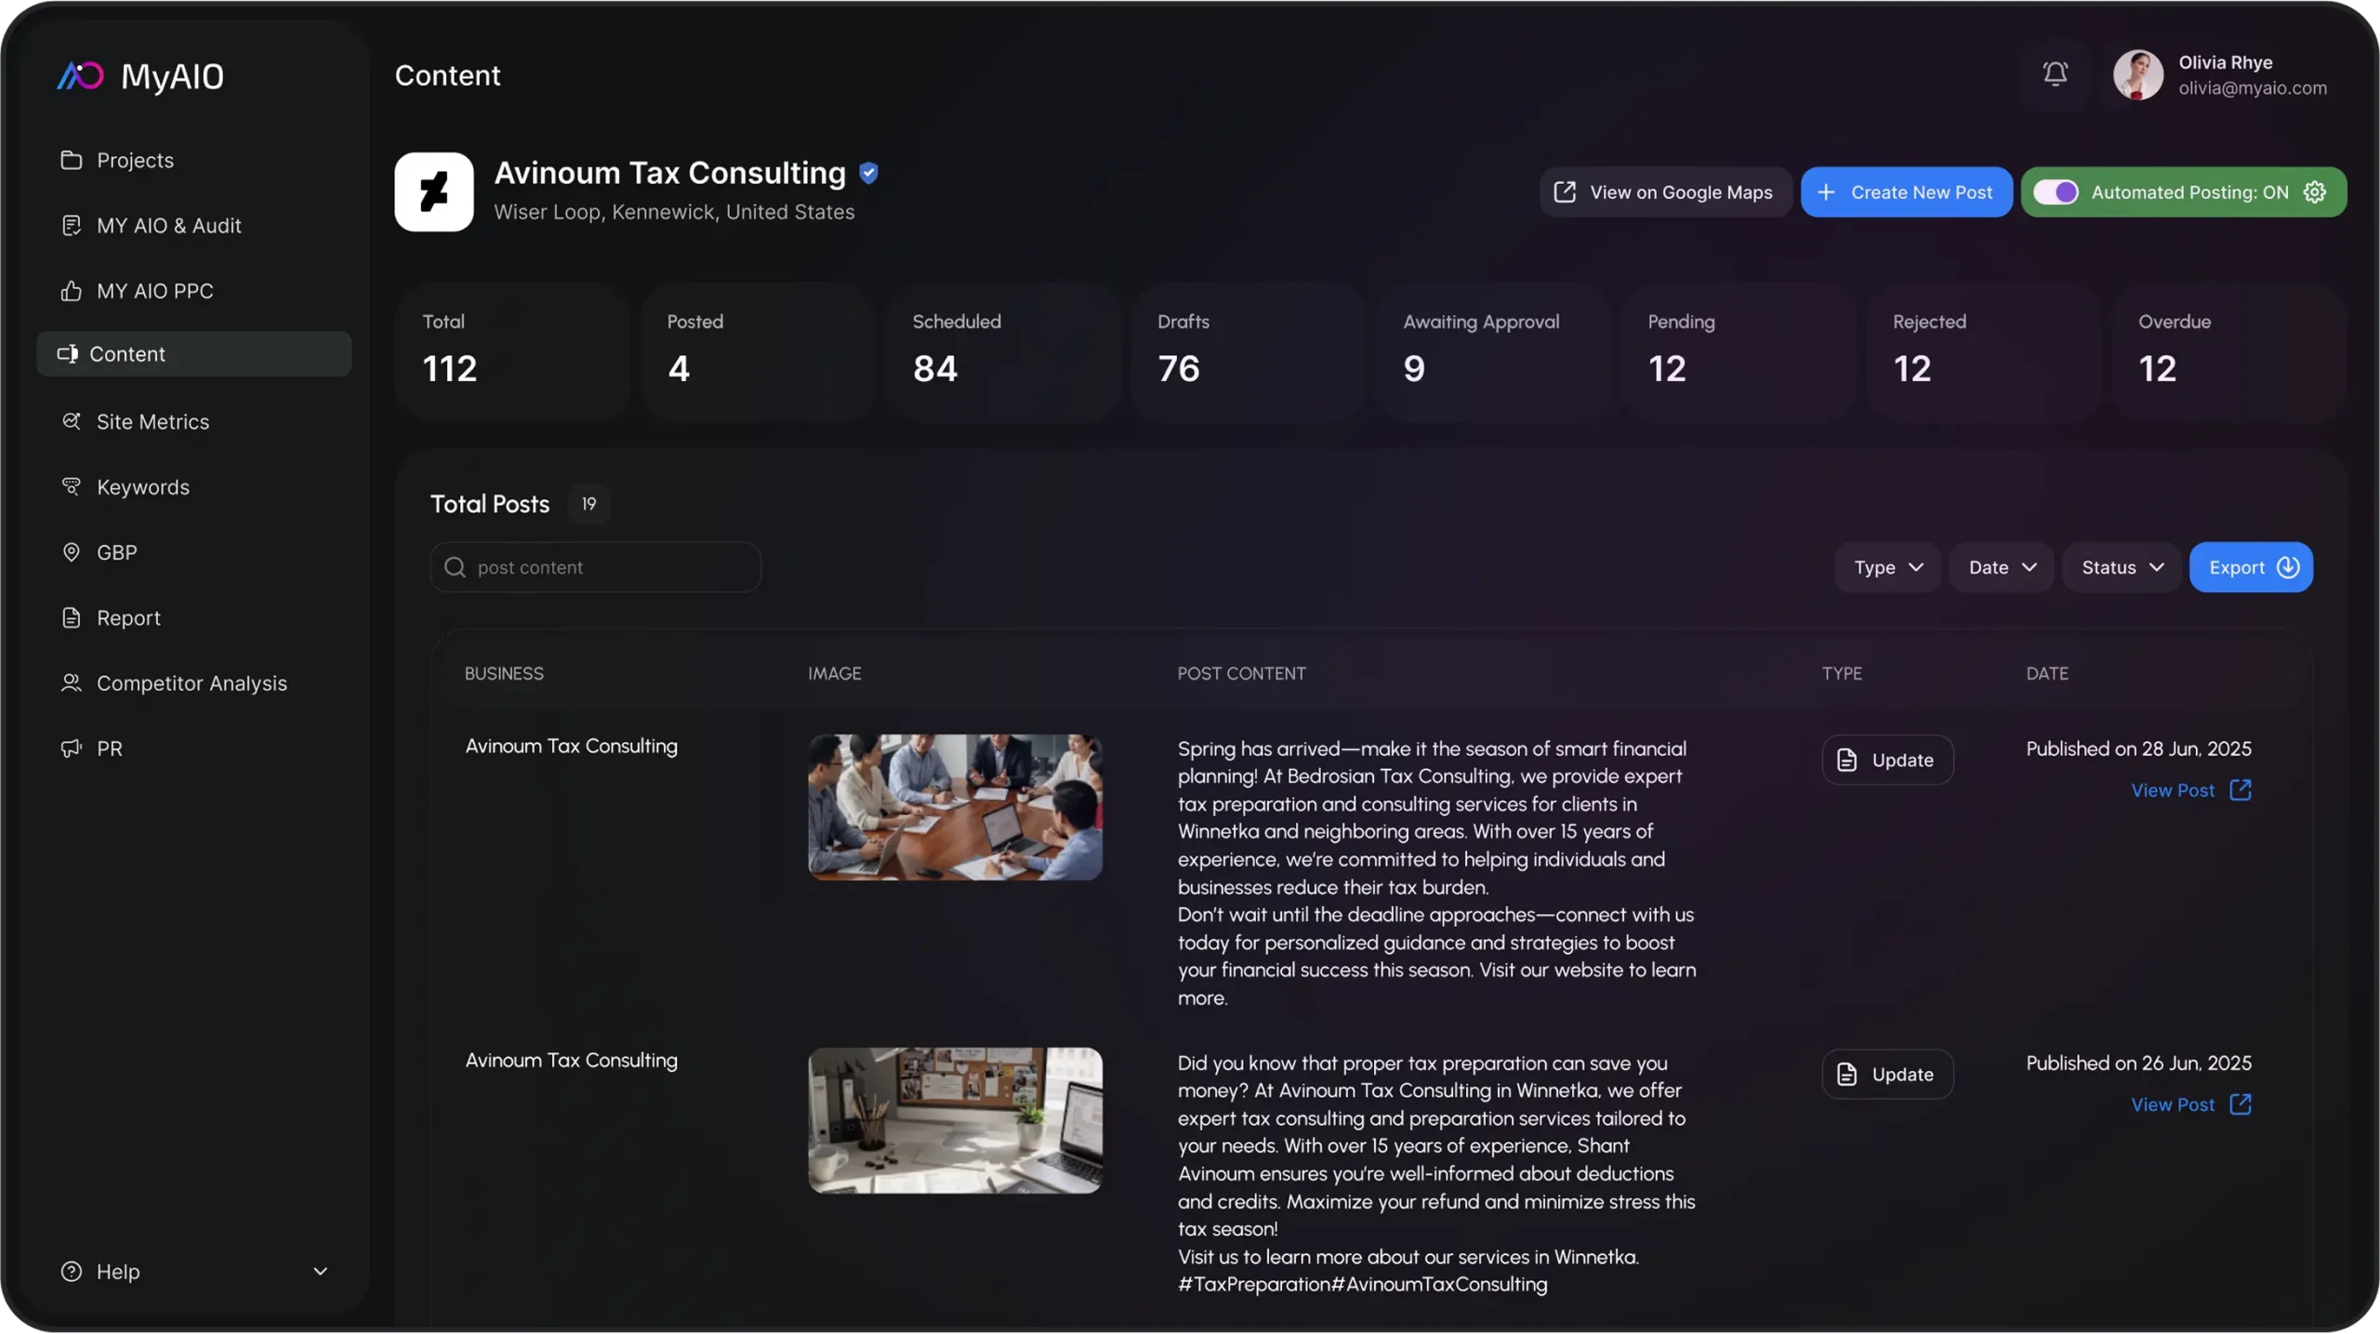
Task: Click the GBP location pin icon
Action: click(x=71, y=552)
